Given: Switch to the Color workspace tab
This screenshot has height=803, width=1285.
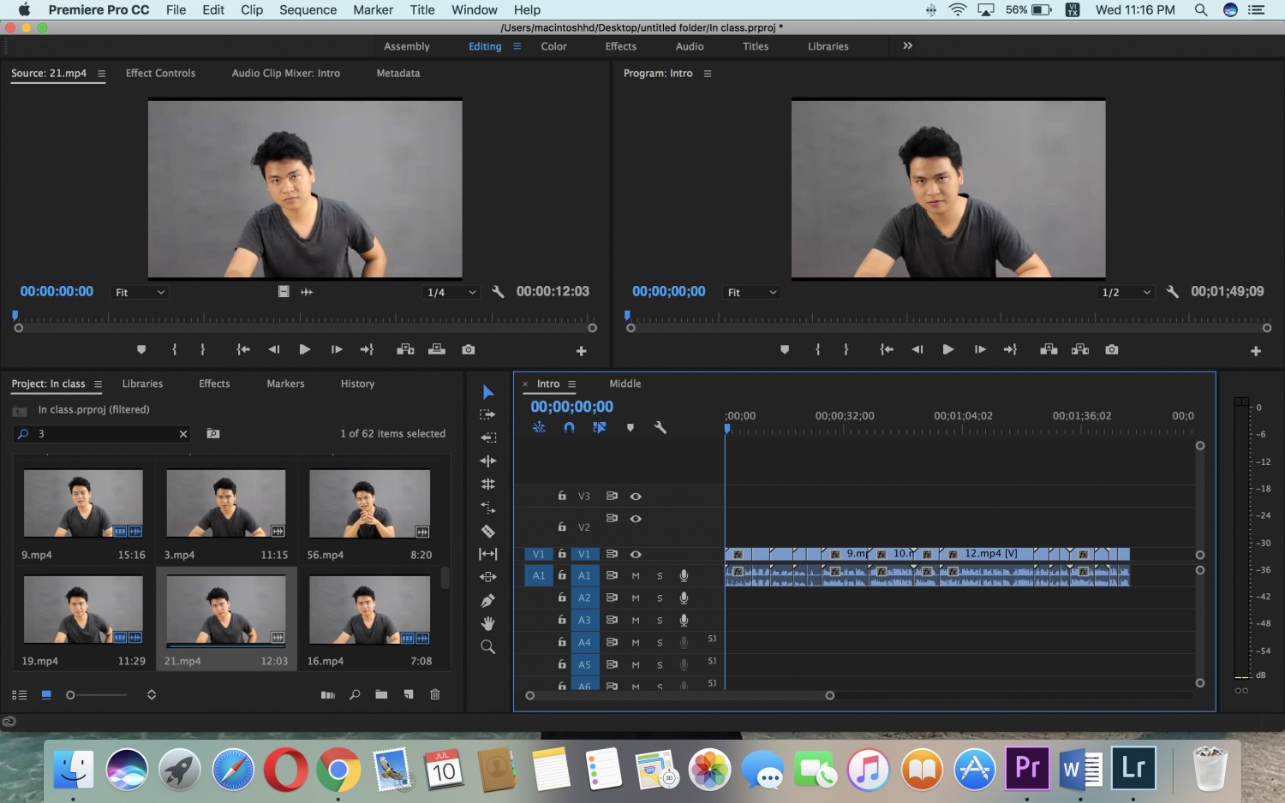Looking at the screenshot, I should pos(553,46).
